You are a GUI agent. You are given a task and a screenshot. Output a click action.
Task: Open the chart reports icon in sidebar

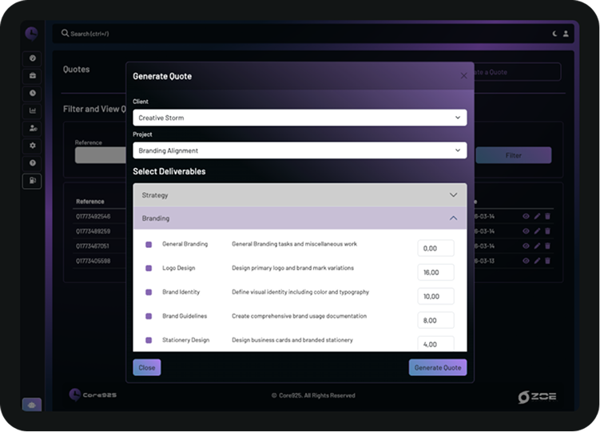tap(32, 111)
